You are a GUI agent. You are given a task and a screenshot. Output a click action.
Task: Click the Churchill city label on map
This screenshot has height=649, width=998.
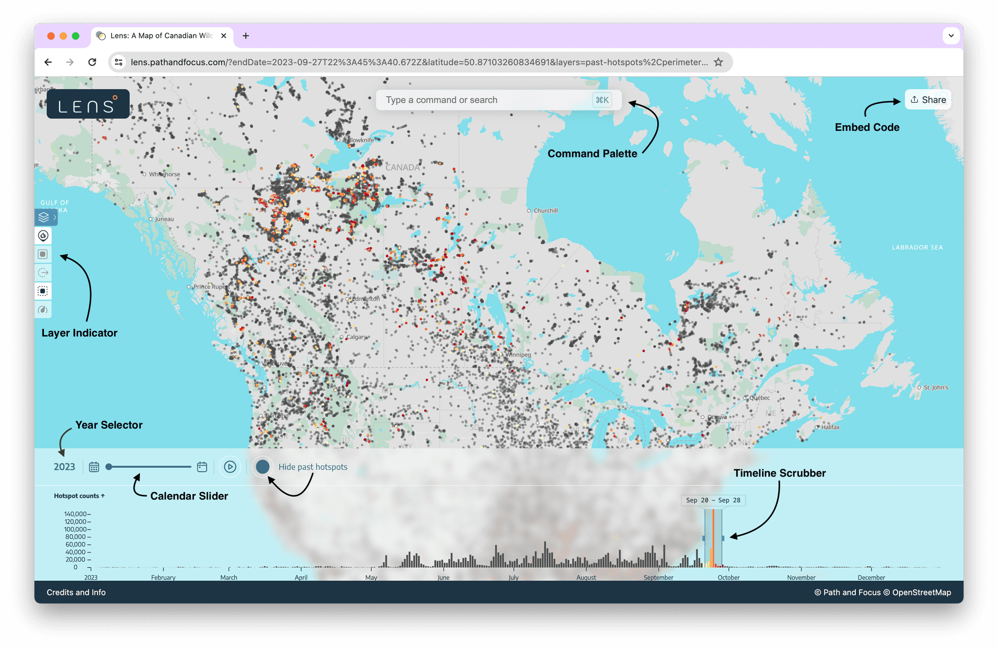point(546,211)
